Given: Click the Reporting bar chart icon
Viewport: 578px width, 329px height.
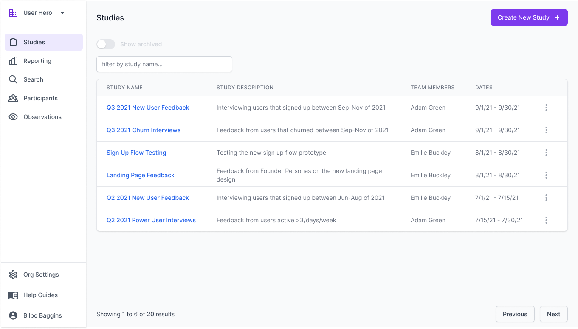Looking at the screenshot, I should [13, 61].
